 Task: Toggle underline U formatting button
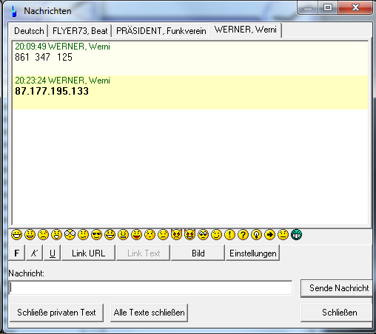pyautogui.click(x=52, y=253)
